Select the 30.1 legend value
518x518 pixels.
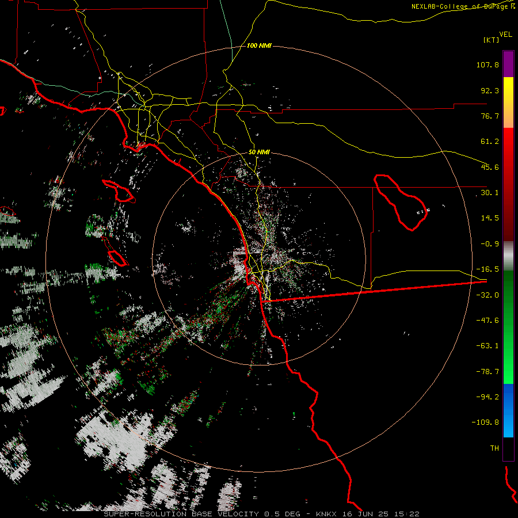[x=490, y=193]
